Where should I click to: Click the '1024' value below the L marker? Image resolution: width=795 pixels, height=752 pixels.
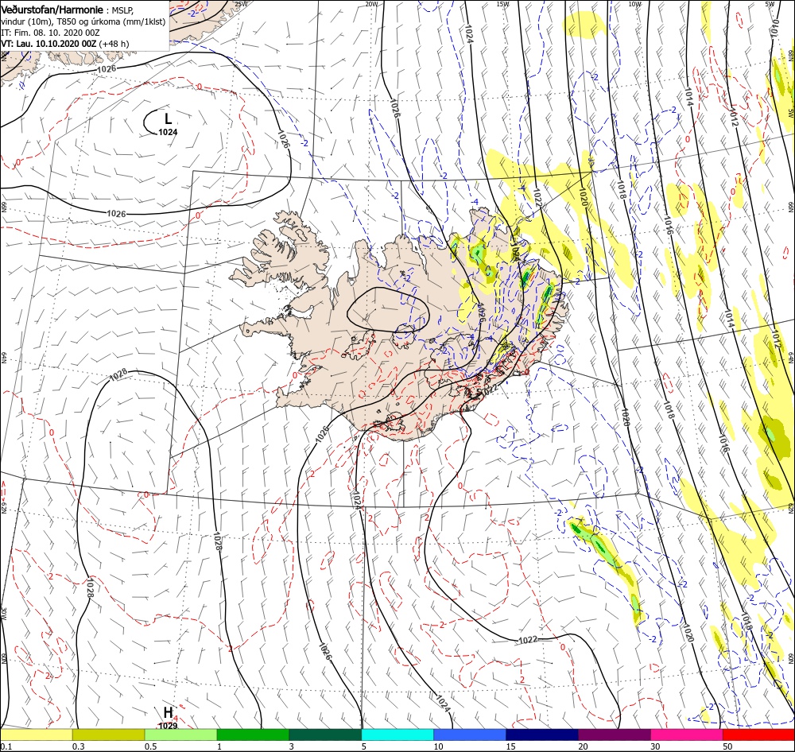click(168, 132)
